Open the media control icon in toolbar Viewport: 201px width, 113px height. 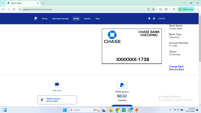click(174, 9)
